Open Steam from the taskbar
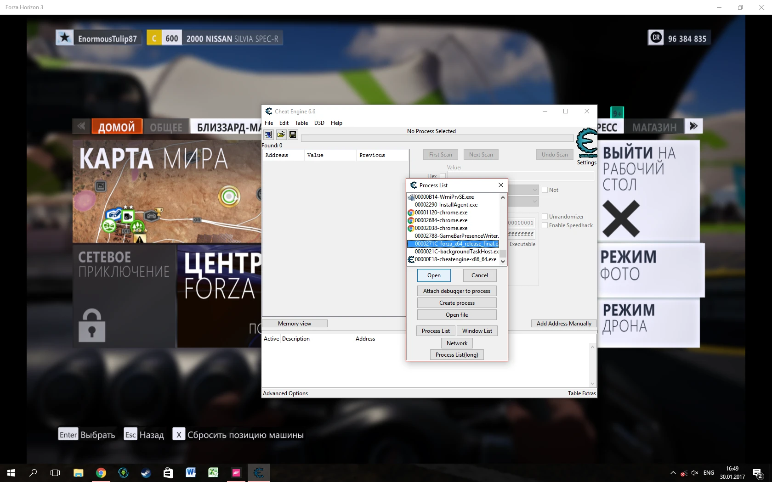Screen dimensions: 772x482 (146, 472)
